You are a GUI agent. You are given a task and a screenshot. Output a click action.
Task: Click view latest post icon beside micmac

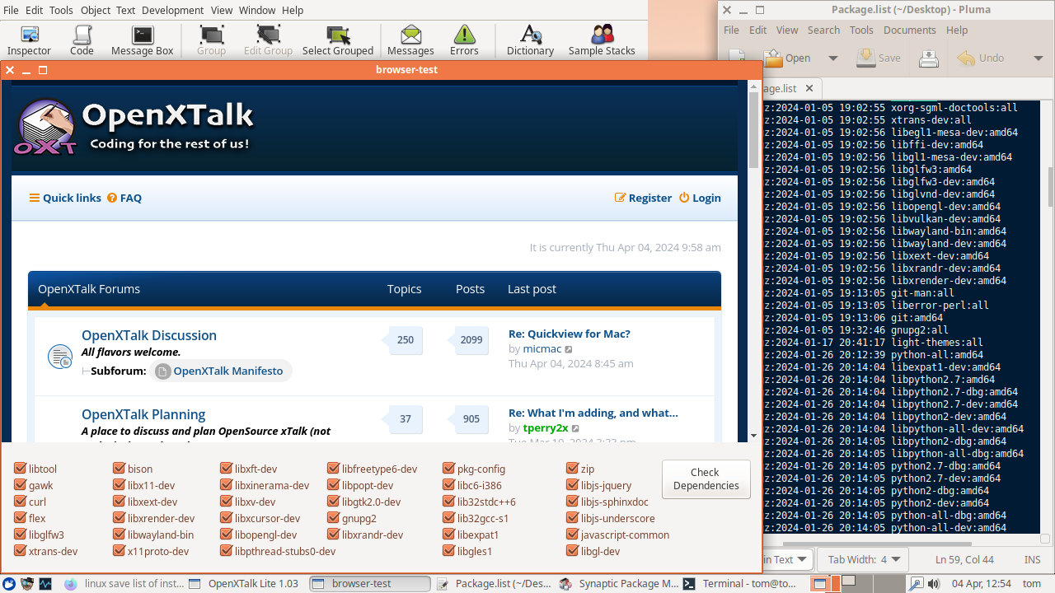(x=569, y=349)
